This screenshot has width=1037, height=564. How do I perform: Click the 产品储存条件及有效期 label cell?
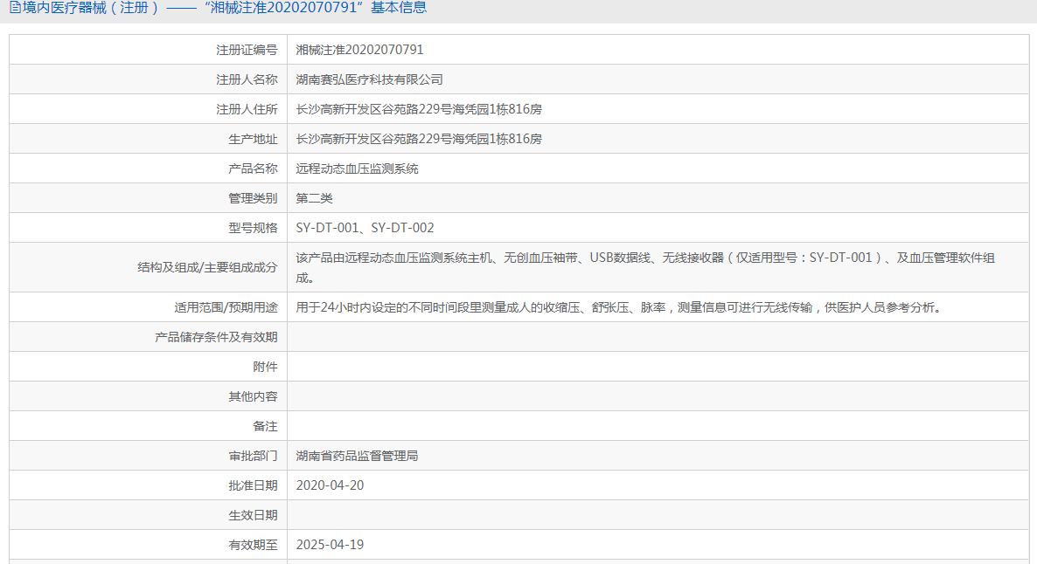(x=148, y=337)
